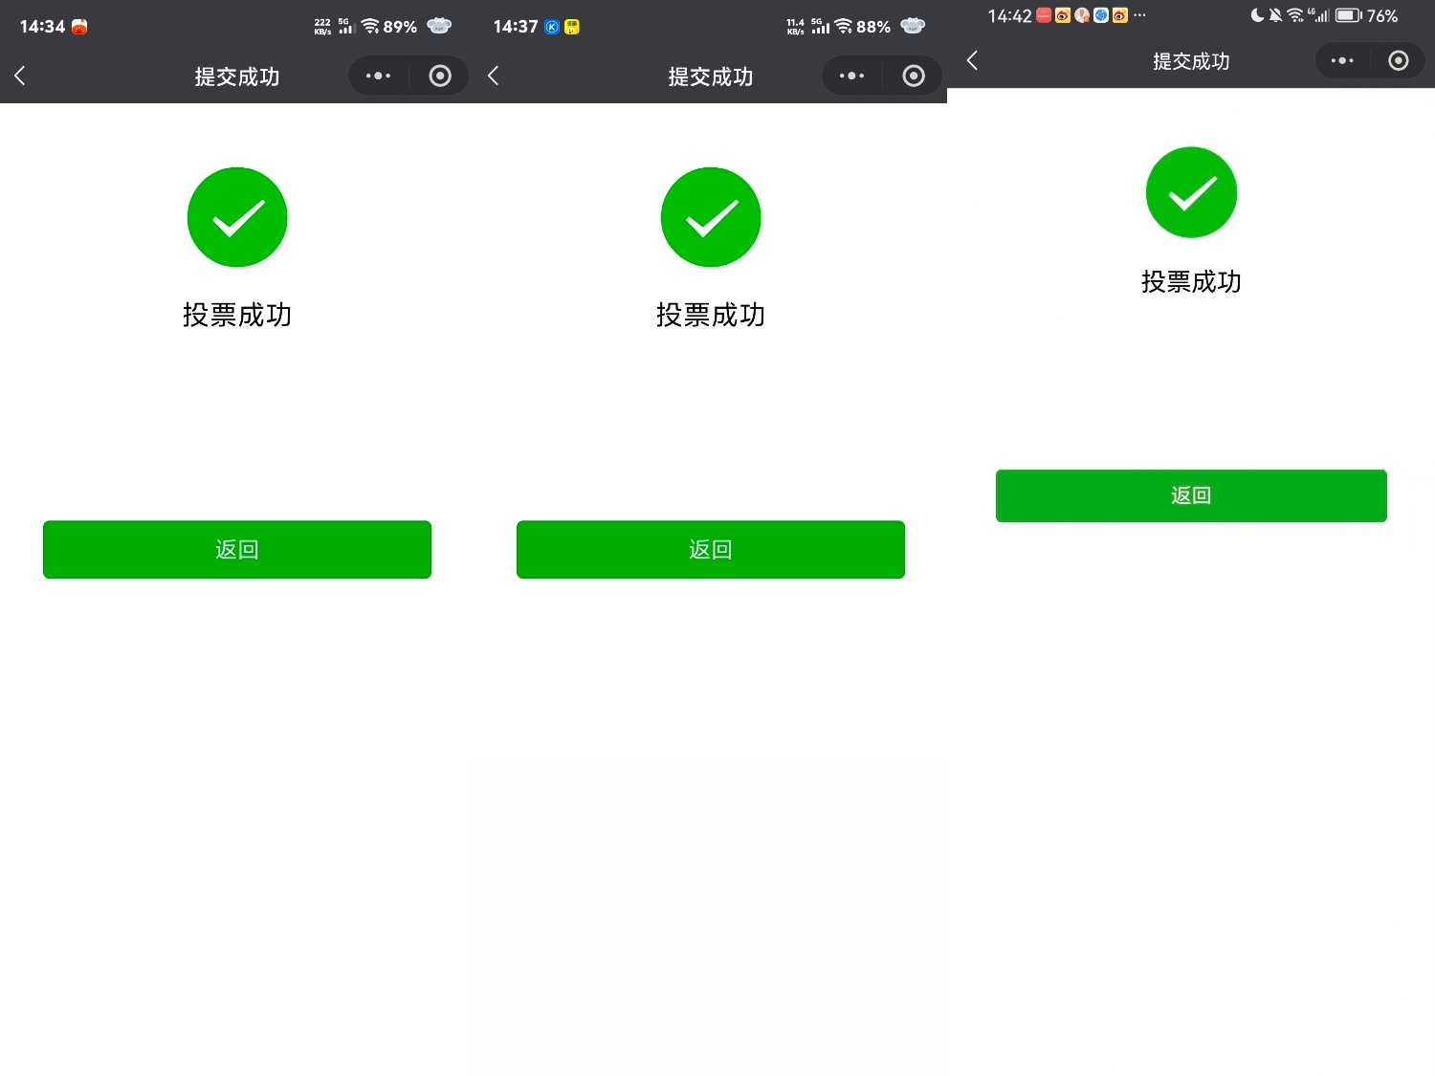This screenshot has width=1435, height=1076.
Task: Tap the 14:42 clock in status bar
Action: [x=1009, y=15]
